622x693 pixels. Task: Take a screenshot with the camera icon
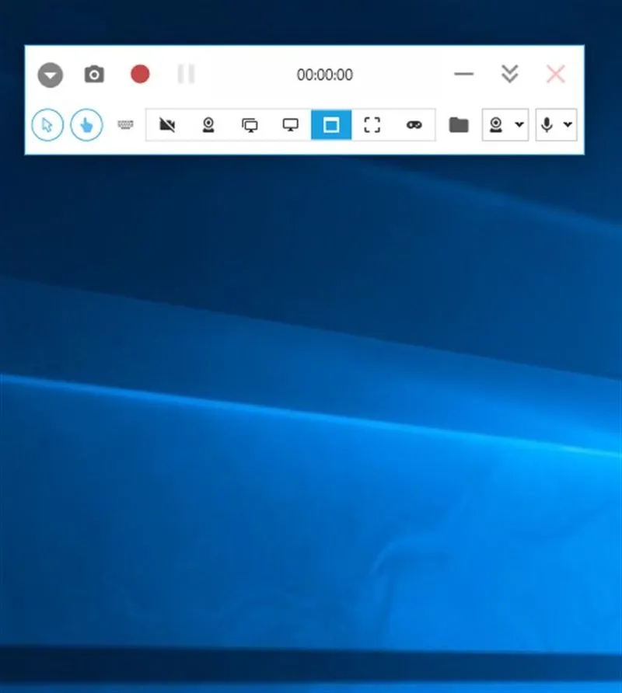coord(93,74)
